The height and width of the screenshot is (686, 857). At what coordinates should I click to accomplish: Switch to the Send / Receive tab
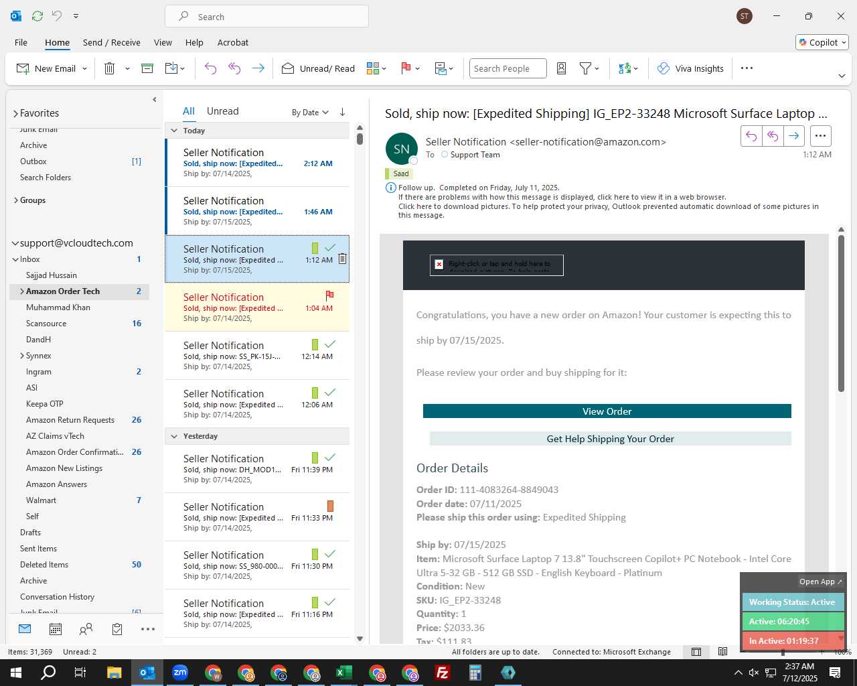[x=112, y=42]
